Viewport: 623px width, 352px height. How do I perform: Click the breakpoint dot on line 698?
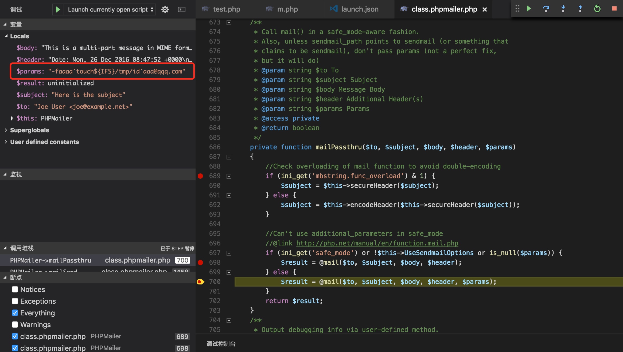tap(200, 263)
